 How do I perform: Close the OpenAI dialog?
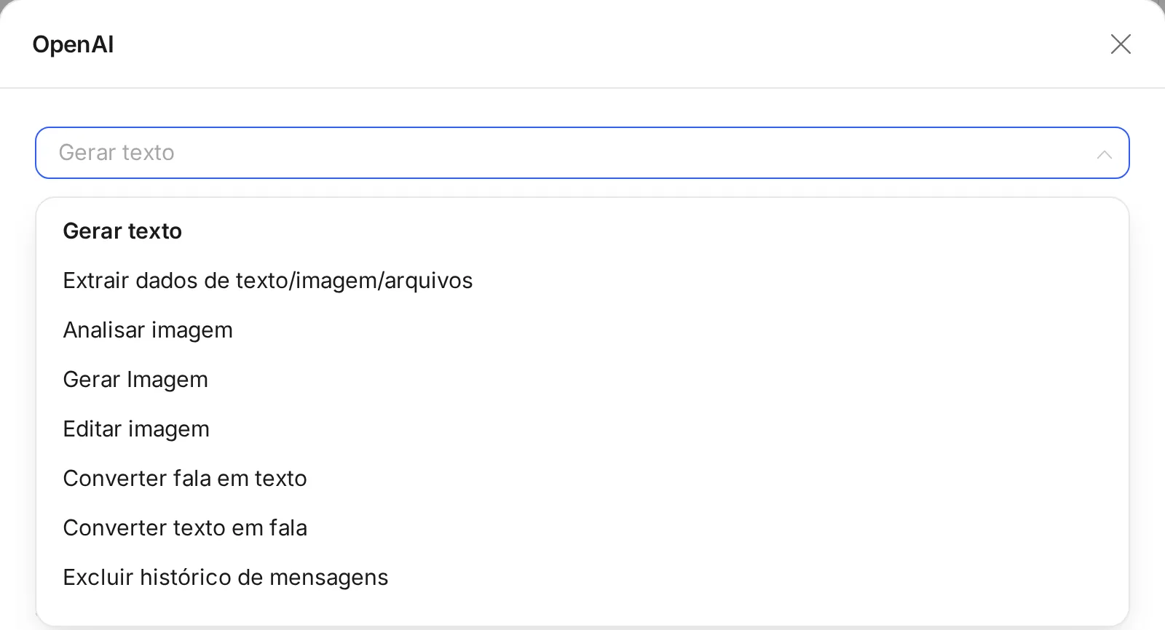pyautogui.click(x=1121, y=44)
